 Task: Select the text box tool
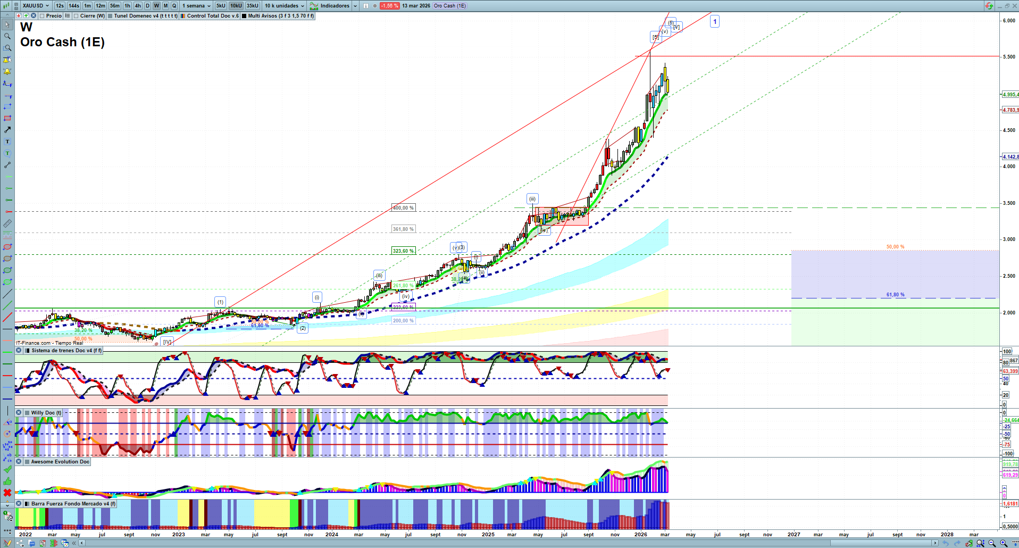click(7, 142)
